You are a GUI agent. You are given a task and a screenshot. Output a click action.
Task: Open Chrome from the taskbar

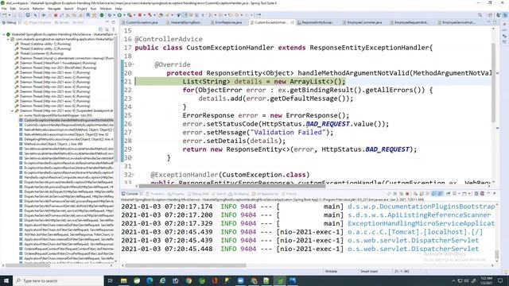click(188, 280)
